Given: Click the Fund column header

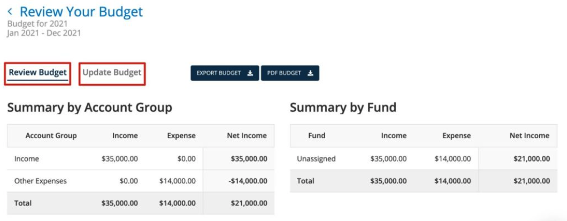Looking at the screenshot, I should (317, 136).
